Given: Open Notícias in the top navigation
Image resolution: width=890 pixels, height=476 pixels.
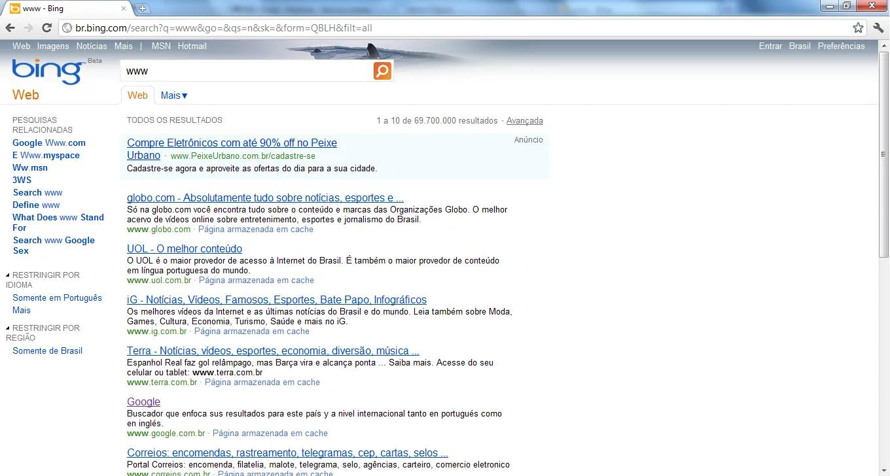Looking at the screenshot, I should click(x=92, y=46).
